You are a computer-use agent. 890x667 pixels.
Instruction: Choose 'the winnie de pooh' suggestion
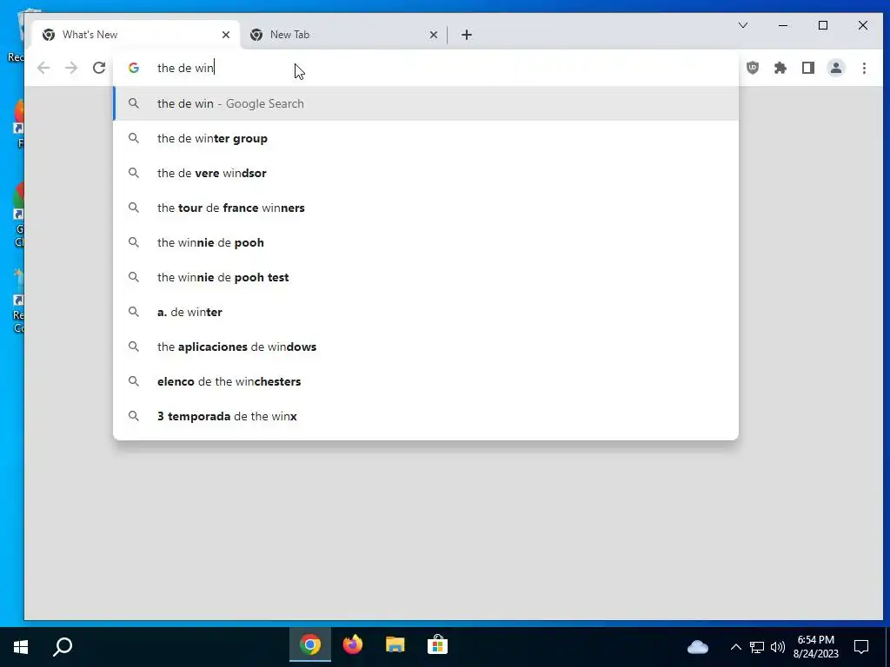click(x=426, y=243)
